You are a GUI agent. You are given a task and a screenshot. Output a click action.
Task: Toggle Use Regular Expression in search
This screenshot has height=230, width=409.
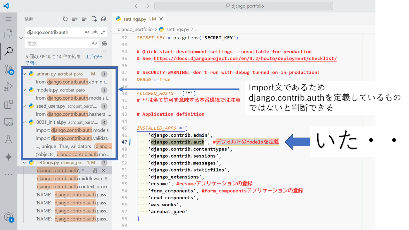click(x=103, y=32)
